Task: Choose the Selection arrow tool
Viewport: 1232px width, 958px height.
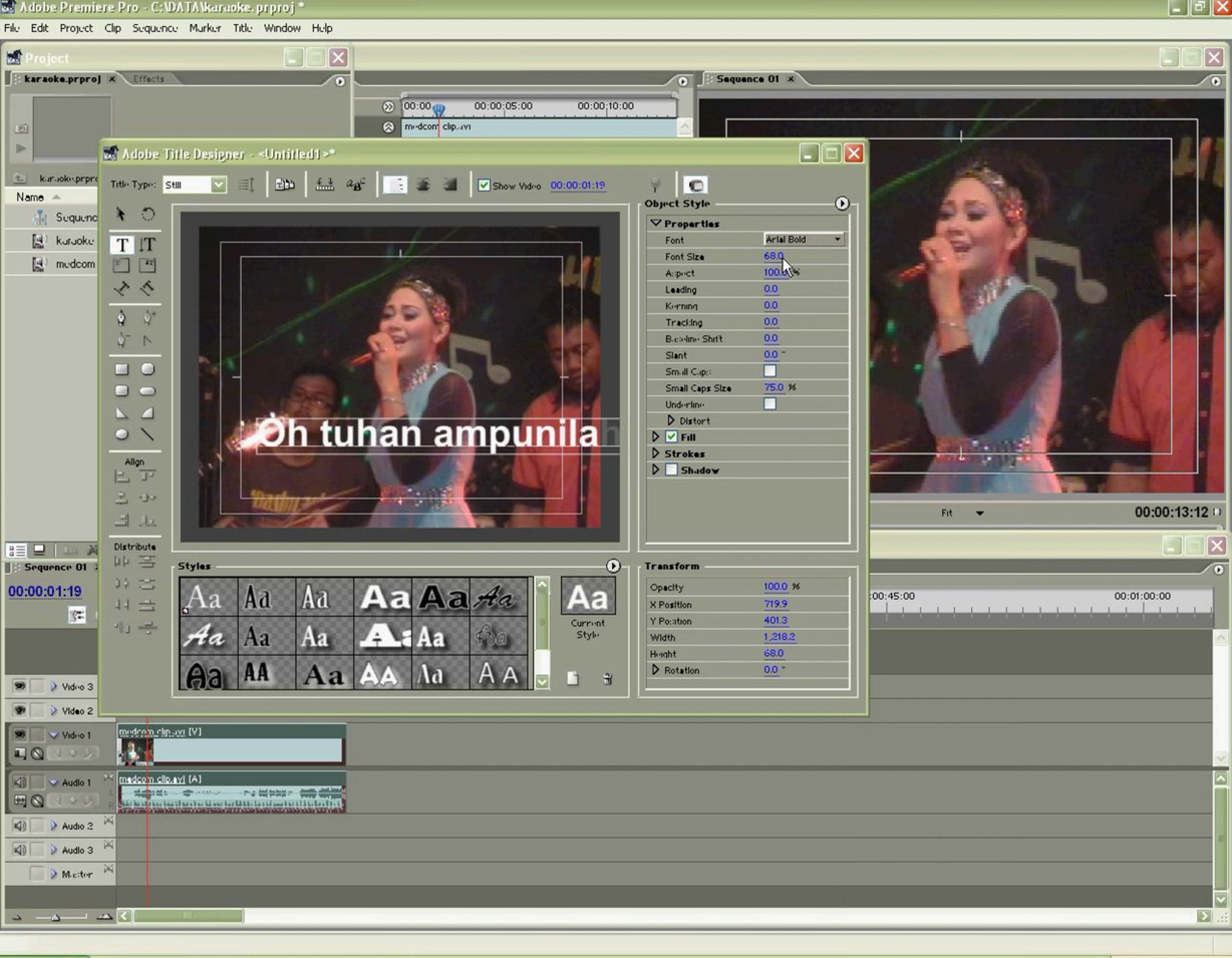Action: (120, 215)
